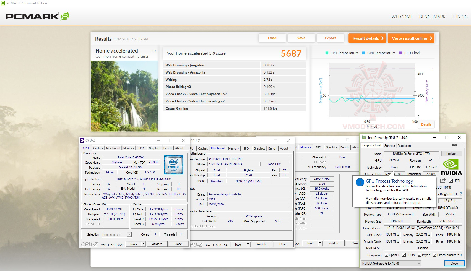
Task: Click Lookup in GPU-Z
Action: (451, 154)
